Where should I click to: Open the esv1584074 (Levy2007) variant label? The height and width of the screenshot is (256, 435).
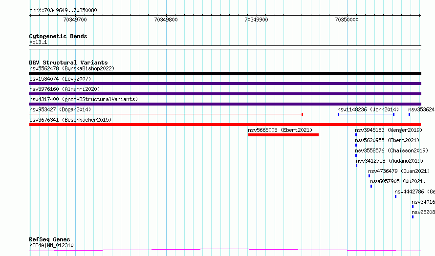[60, 79]
